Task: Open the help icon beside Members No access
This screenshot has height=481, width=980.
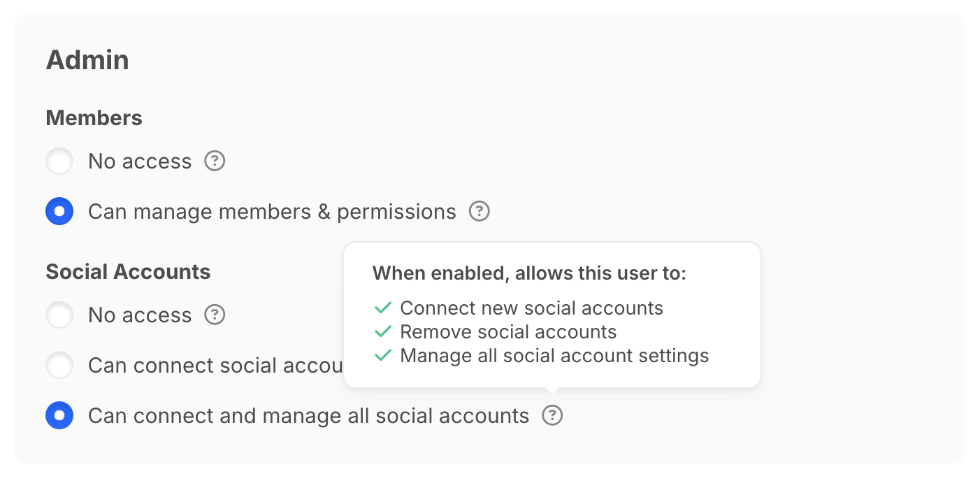Action: (215, 161)
